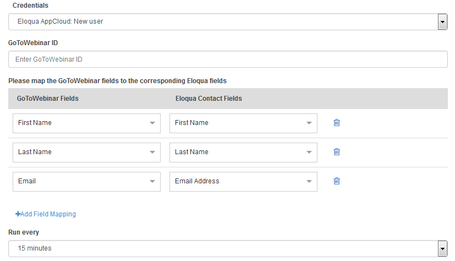Image resolution: width=455 pixels, height=261 pixels.
Task: Delete the Last Name field mapping
Action: point(337,152)
